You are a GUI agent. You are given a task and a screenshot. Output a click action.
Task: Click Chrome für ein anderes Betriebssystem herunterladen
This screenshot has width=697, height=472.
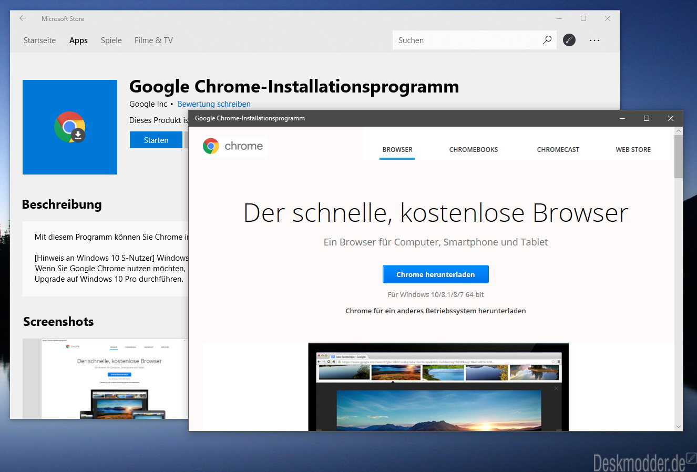pyautogui.click(x=436, y=311)
